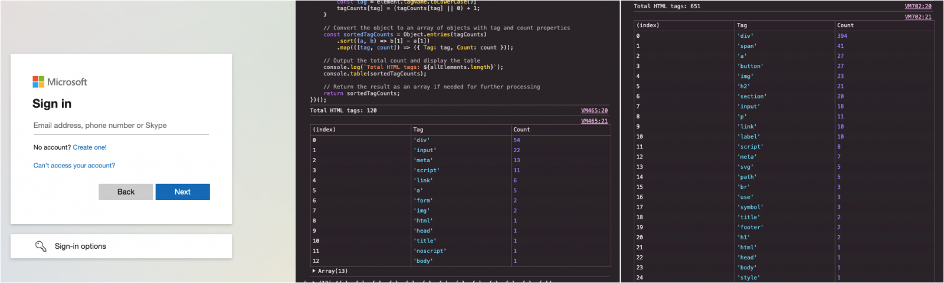
Task: Sort middle table by Count column header
Action: click(522, 130)
